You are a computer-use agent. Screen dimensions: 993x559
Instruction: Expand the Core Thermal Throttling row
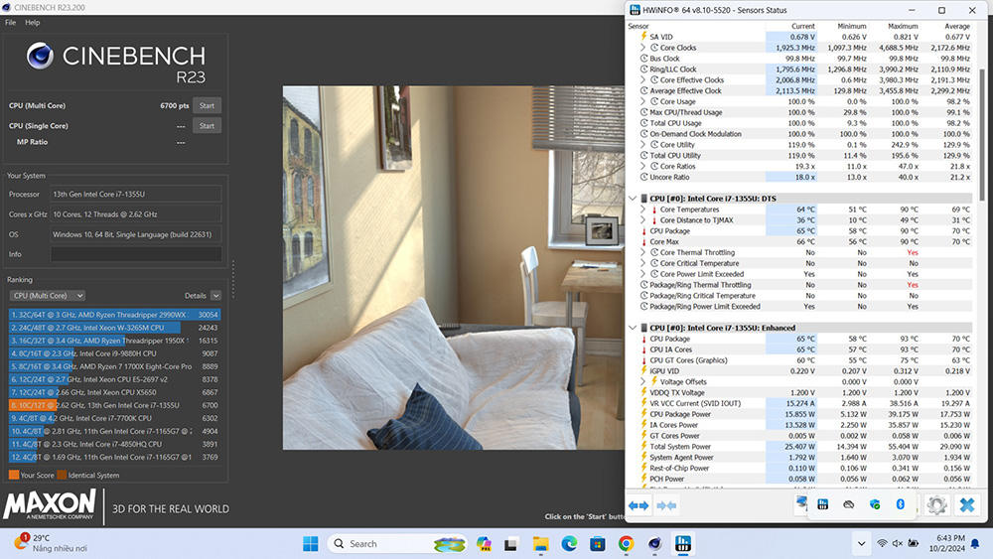pos(642,252)
